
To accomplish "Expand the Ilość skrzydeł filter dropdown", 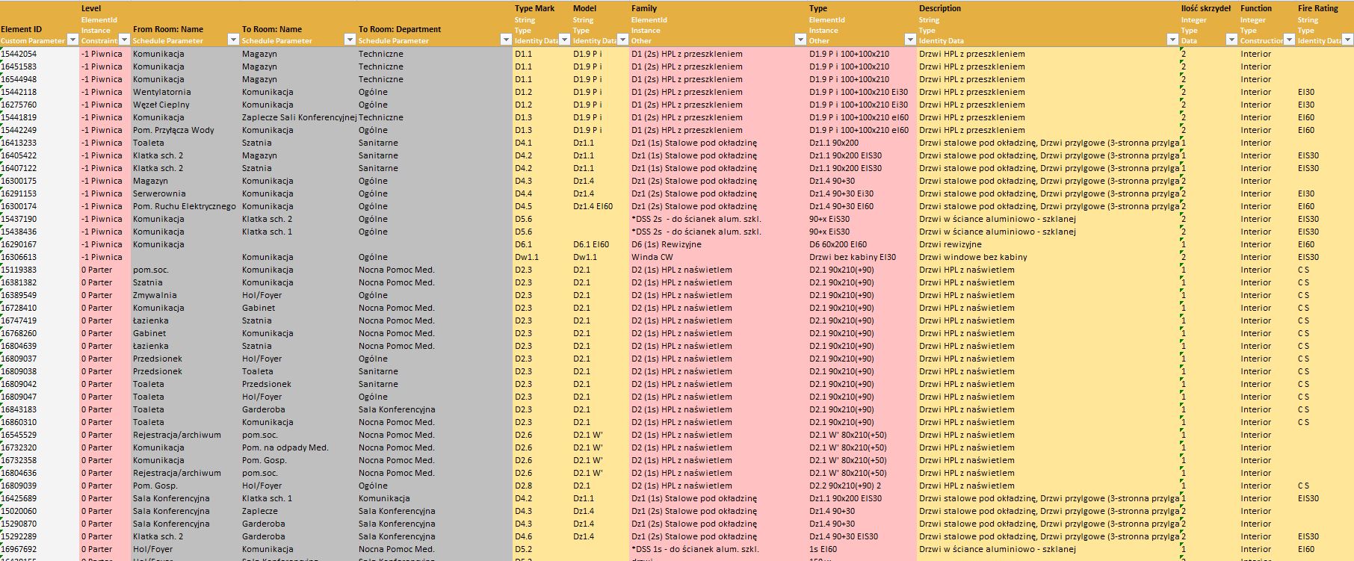I will pos(1231,40).
